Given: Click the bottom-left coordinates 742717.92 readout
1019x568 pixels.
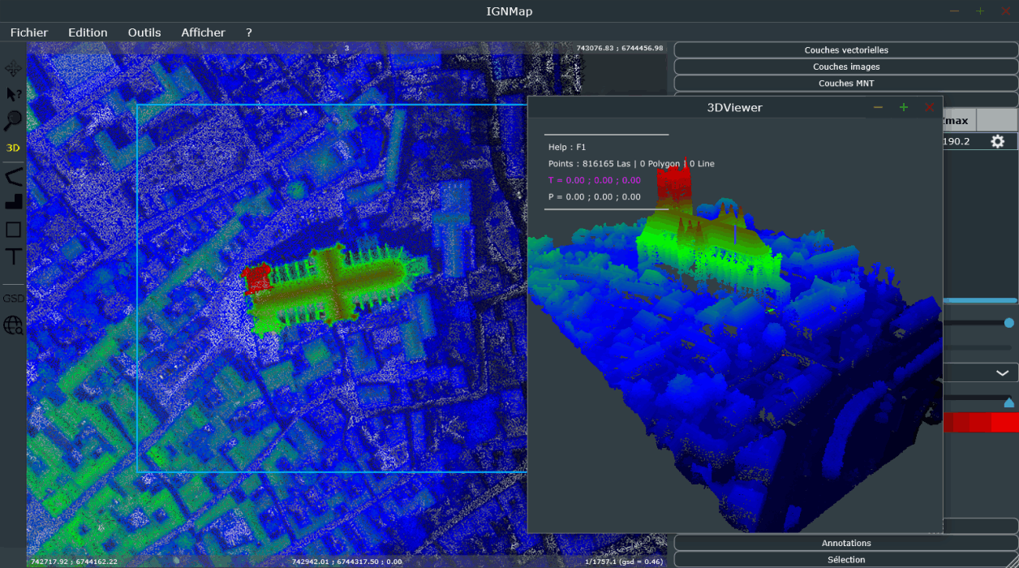Looking at the screenshot, I should (74, 562).
